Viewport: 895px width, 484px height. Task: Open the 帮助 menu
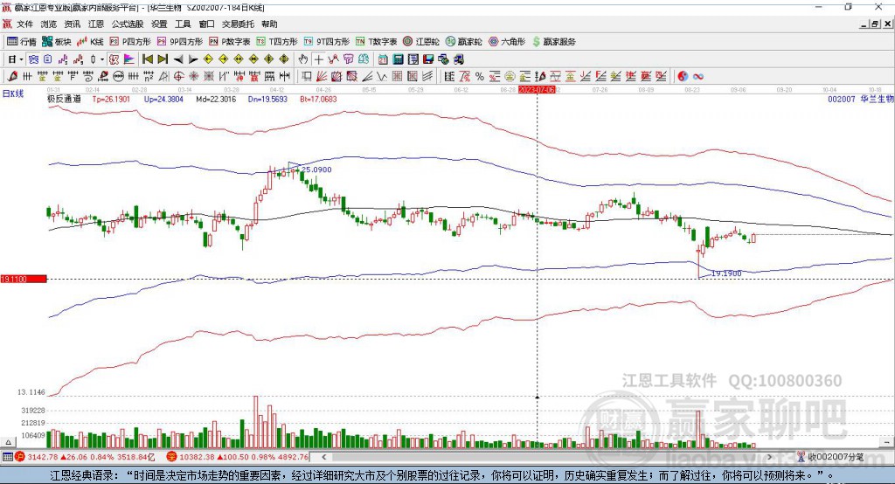269,24
